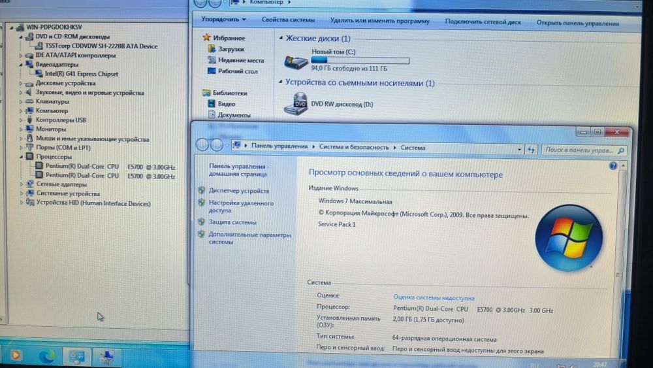The image size is (653, 368).
Task: Select the WIN-PDPGDOKHKSV root node
Action: (54, 27)
